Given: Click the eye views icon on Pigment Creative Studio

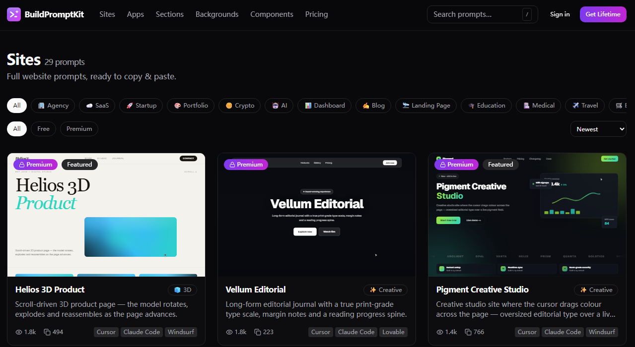Looking at the screenshot, I should click(440, 332).
